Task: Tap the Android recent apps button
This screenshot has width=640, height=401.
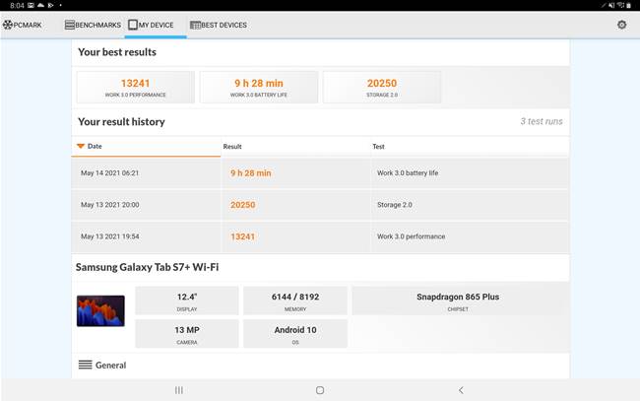Action: point(179,390)
